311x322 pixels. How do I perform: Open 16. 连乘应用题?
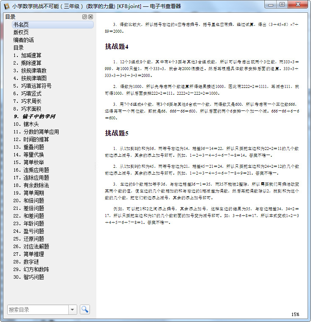[31, 170]
